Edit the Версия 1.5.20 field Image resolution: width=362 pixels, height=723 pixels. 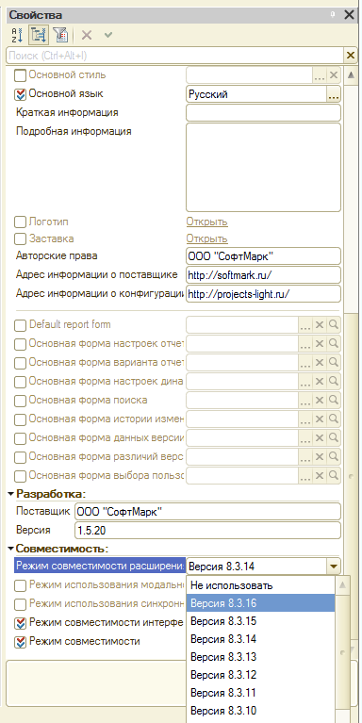[207, 531]
